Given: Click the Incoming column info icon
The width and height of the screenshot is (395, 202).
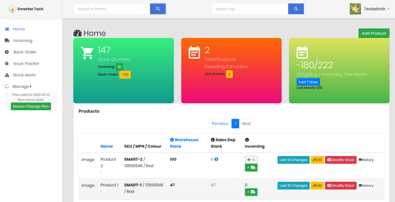Looking at the screenshot, I should [x=247, y=140].
